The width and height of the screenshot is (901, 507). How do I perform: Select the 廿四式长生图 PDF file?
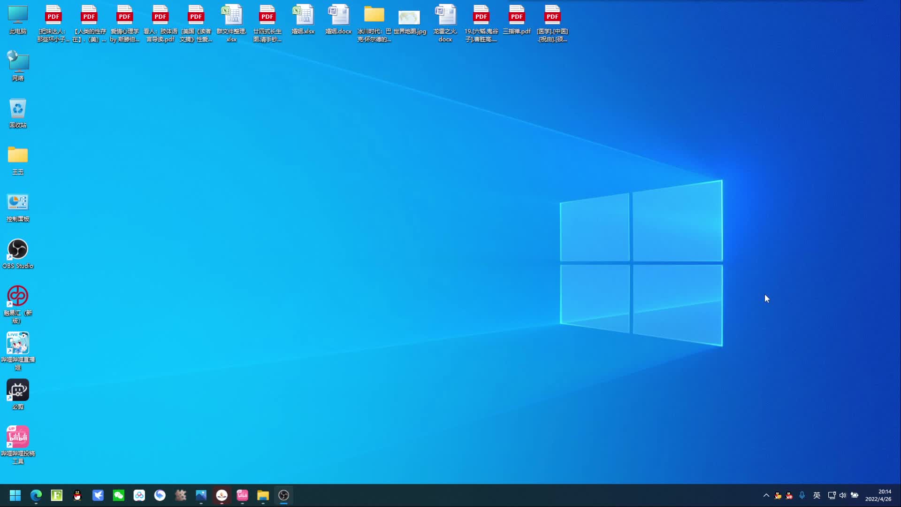[x=267, y=23]
